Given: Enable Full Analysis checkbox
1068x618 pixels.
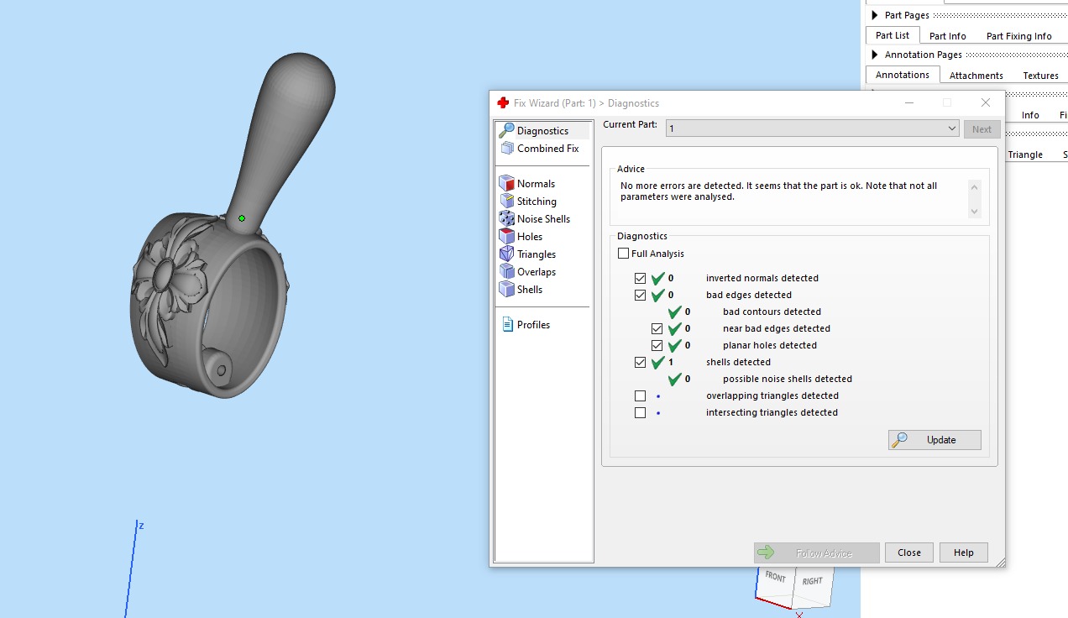Looking at the screenshot, I should [623, 254].
